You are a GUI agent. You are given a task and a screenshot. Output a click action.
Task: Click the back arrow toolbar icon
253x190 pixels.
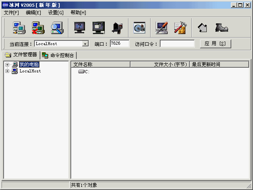(202, 27)
